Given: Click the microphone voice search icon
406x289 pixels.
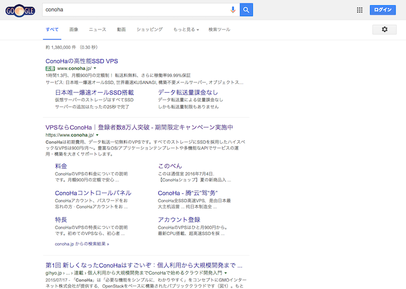Looking at the screenshot, I should 233,10.
